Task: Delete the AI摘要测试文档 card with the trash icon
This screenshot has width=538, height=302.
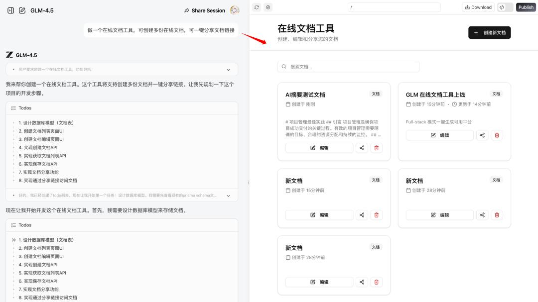Action: click(376, 148)
